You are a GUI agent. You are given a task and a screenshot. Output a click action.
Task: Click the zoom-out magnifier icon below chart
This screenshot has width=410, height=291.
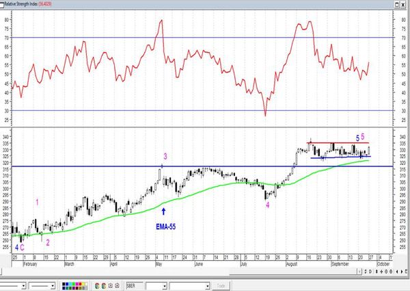click(x=391, y=272)
